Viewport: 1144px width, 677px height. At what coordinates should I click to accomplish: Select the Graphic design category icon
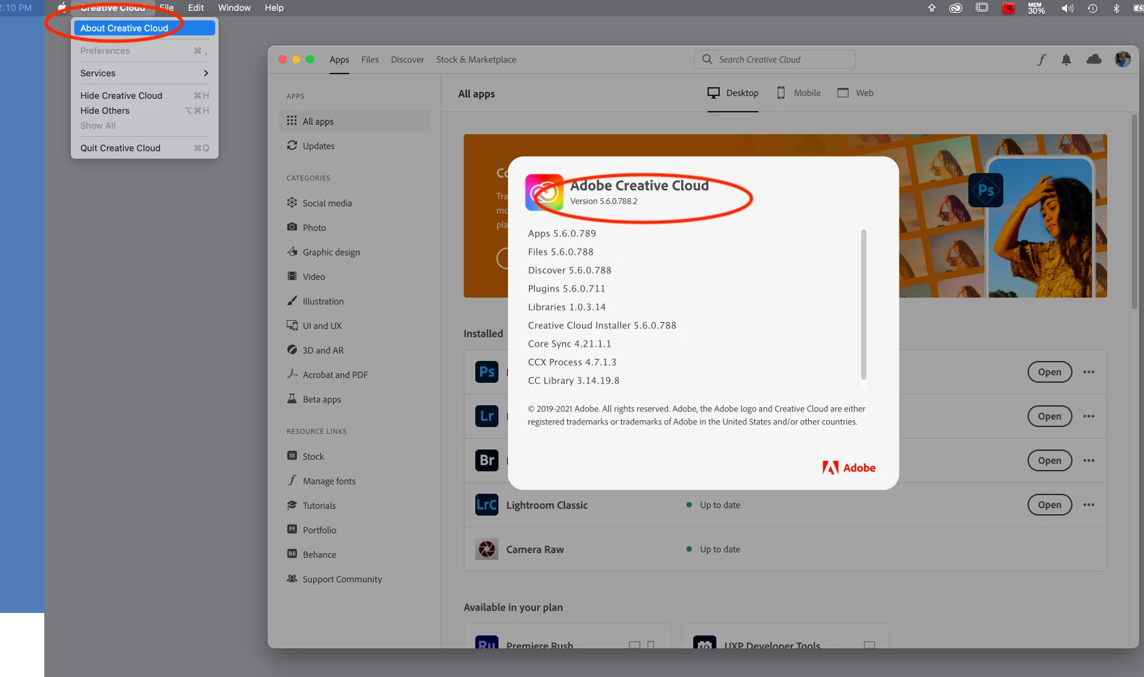click(x=291, y=251)
